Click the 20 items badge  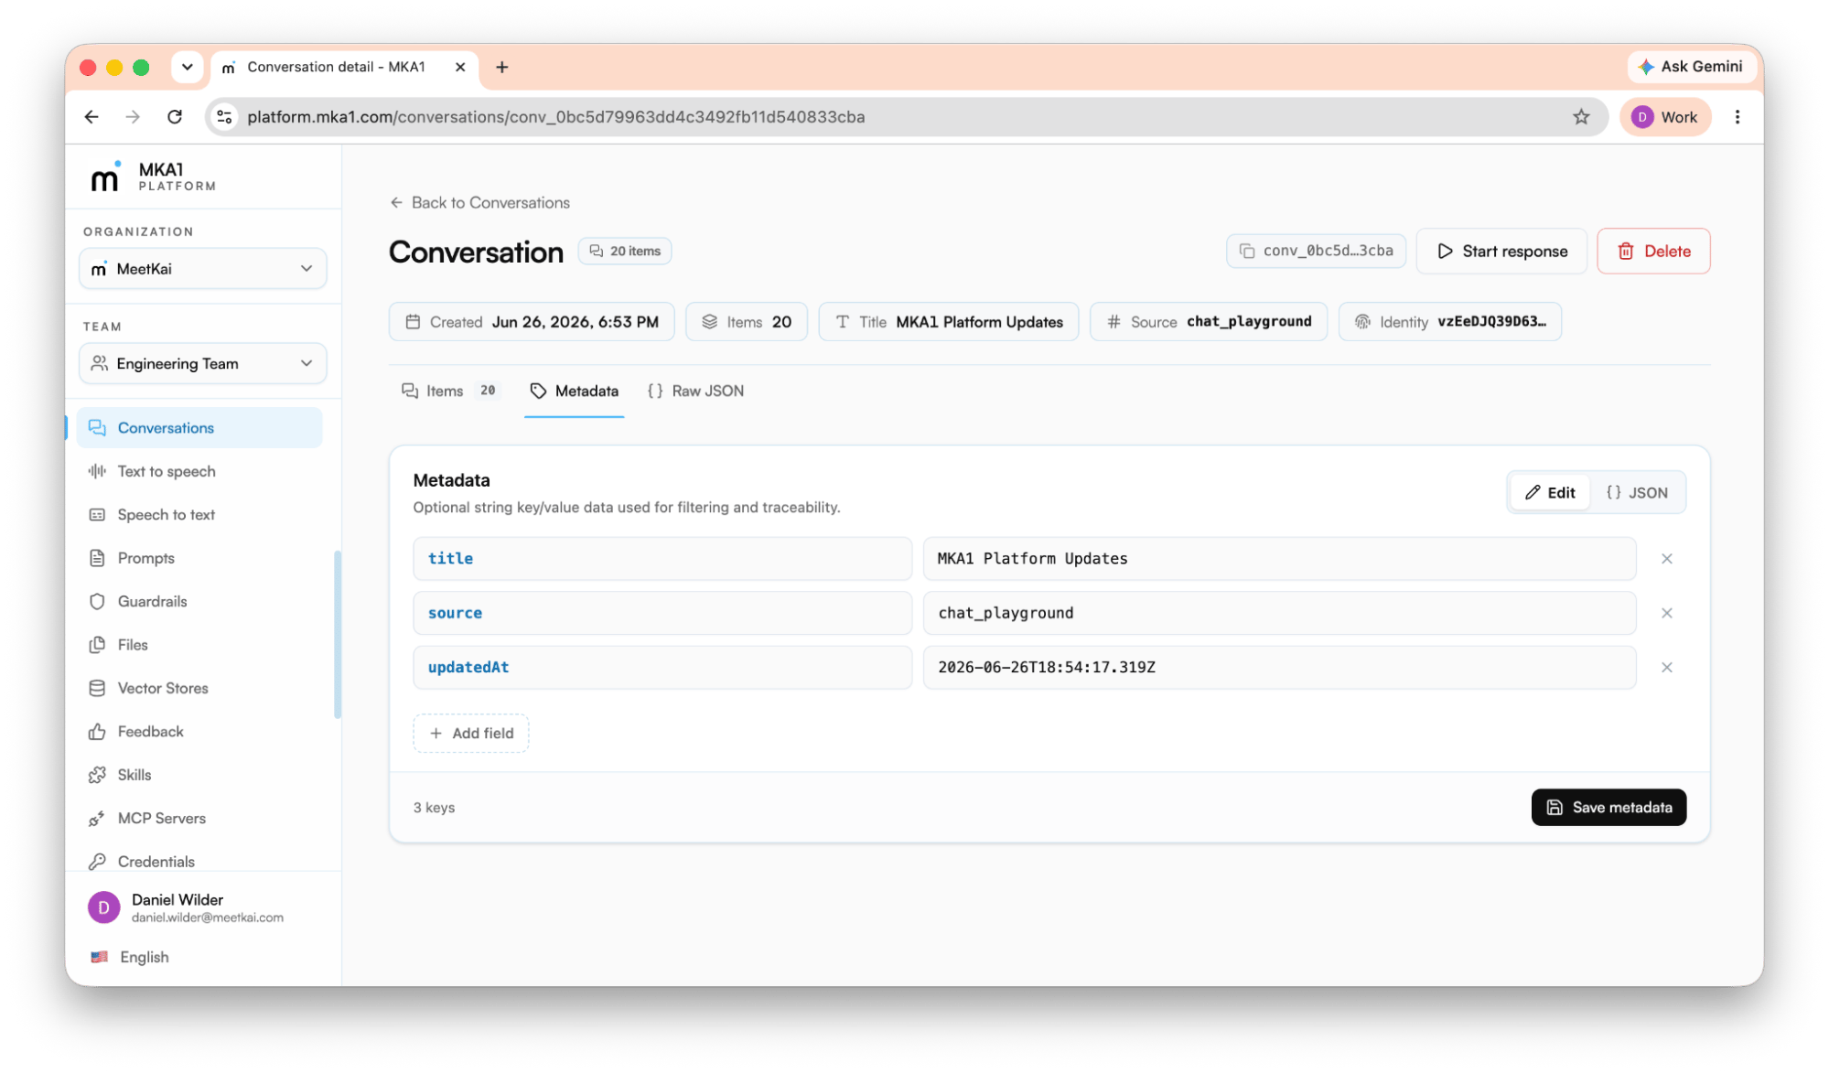pos(625,251)
